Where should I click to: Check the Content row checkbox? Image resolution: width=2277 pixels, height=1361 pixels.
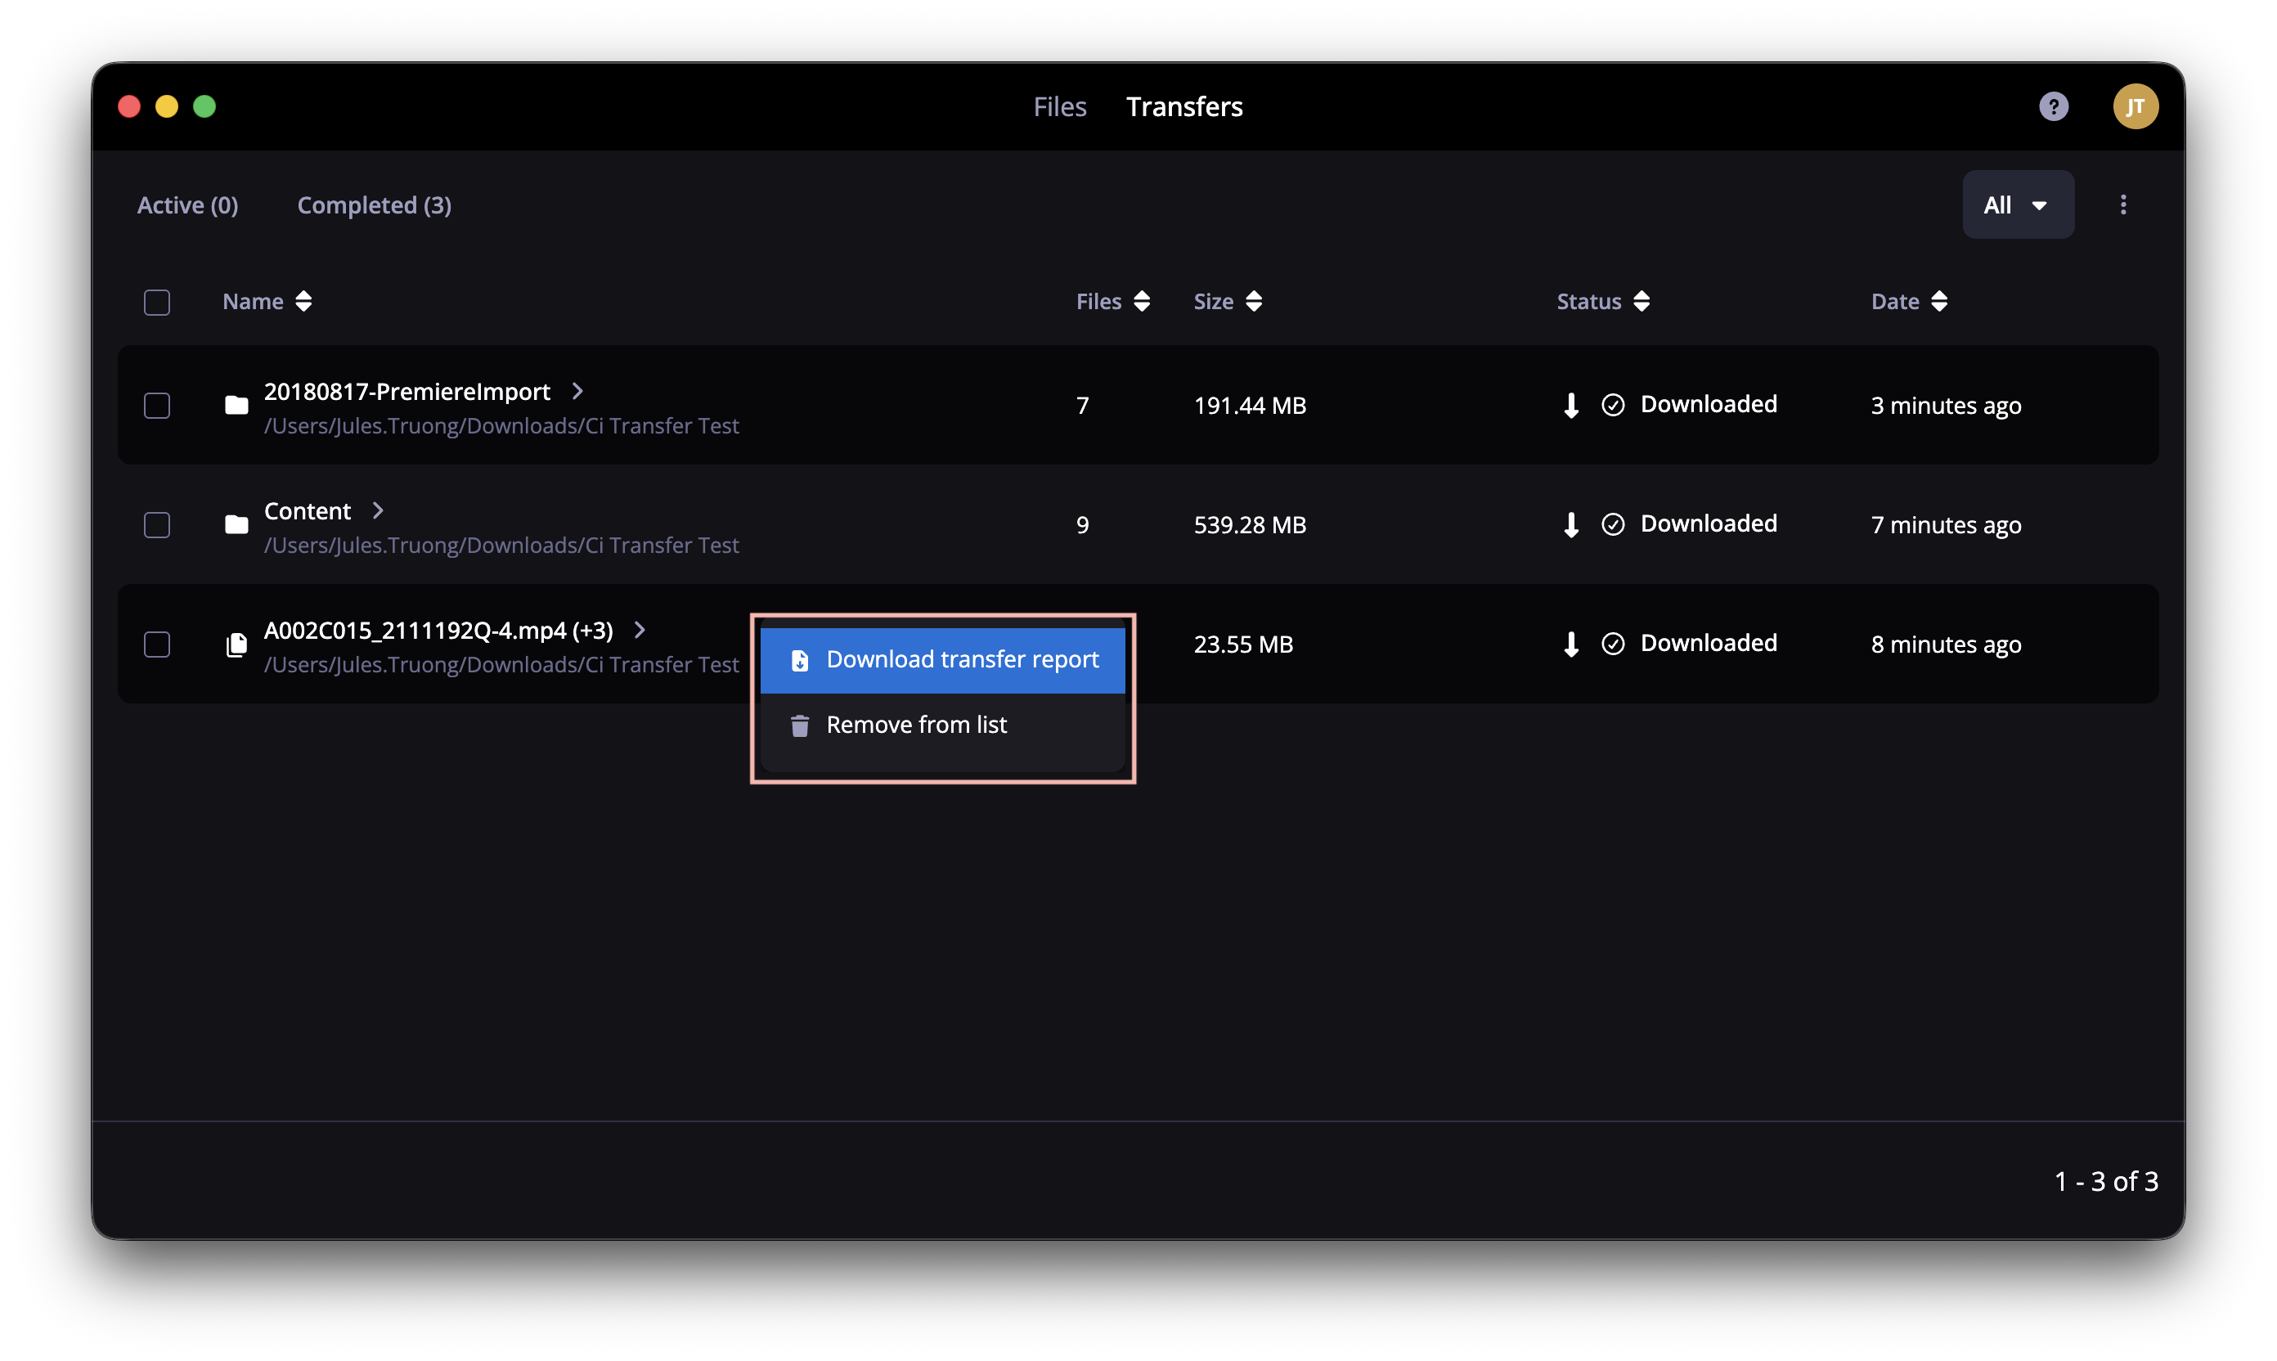[x=157, y=524]
